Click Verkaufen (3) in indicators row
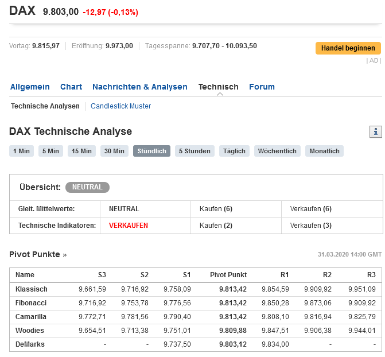 coord(311,226)
